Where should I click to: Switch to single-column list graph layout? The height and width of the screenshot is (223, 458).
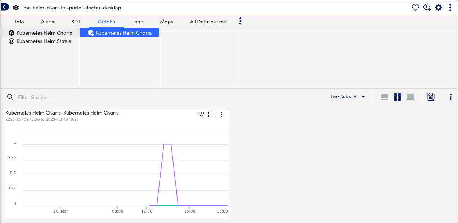(385, 97)
